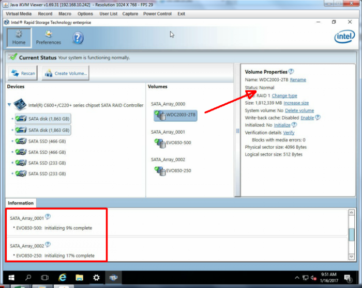
Task: Open the Record menu
Action: click(46, 14)
